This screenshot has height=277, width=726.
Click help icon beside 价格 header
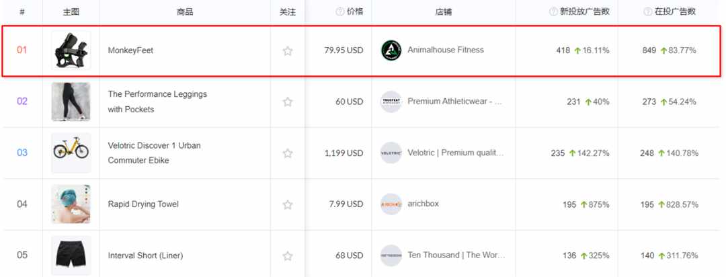(x=340, y=12)
